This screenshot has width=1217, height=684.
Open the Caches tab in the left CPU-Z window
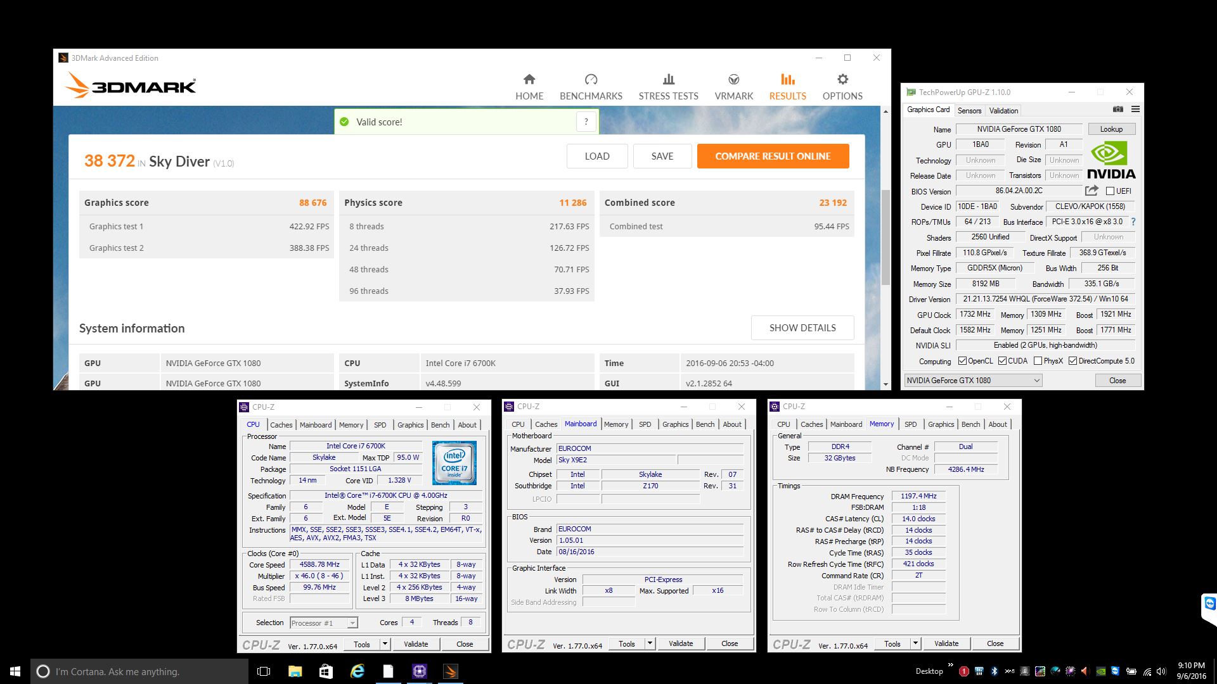coord(281,425)
